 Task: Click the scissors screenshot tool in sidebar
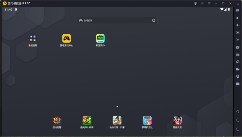coord(238,40)
